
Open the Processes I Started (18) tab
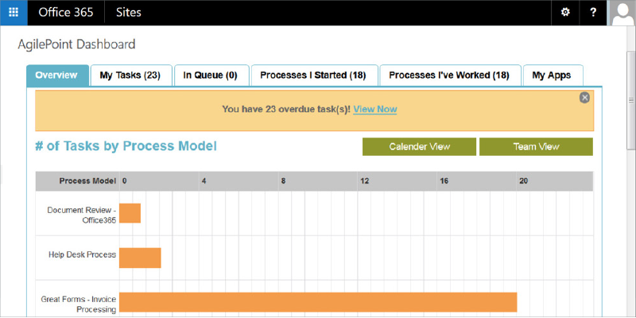click(x=314, y=76)
